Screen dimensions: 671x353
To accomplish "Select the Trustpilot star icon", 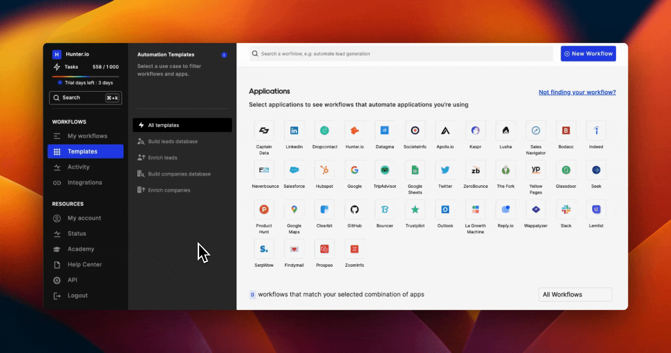I will point(415,209).
